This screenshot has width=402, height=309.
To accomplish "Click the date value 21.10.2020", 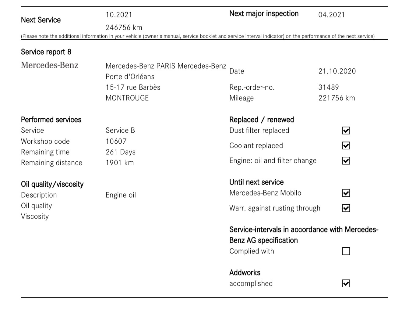I will (x=337, y=71).
